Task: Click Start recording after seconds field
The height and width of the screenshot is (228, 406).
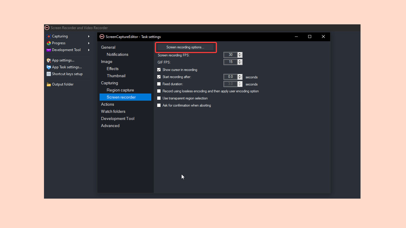Action: (x=231, y=77)
